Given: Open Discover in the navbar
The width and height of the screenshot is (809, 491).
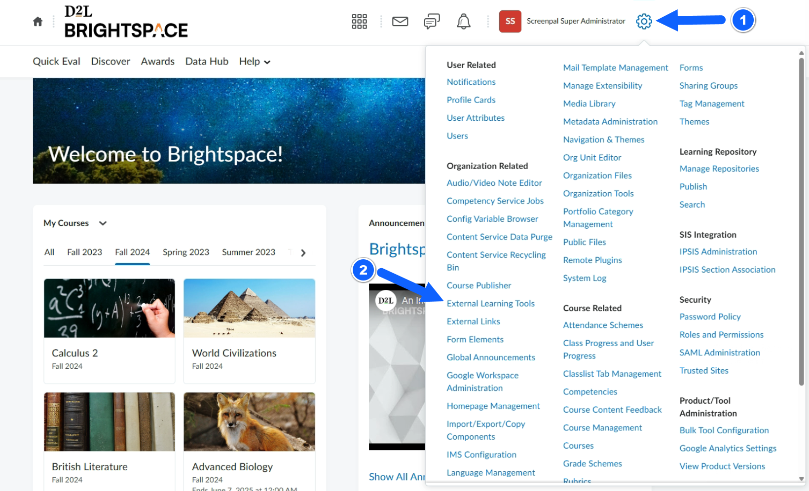Looking at the screenshot, I should click(110, 62).
